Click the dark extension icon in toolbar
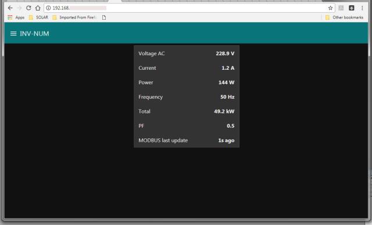This screenshot has width=372, height=225. (351, 8)
